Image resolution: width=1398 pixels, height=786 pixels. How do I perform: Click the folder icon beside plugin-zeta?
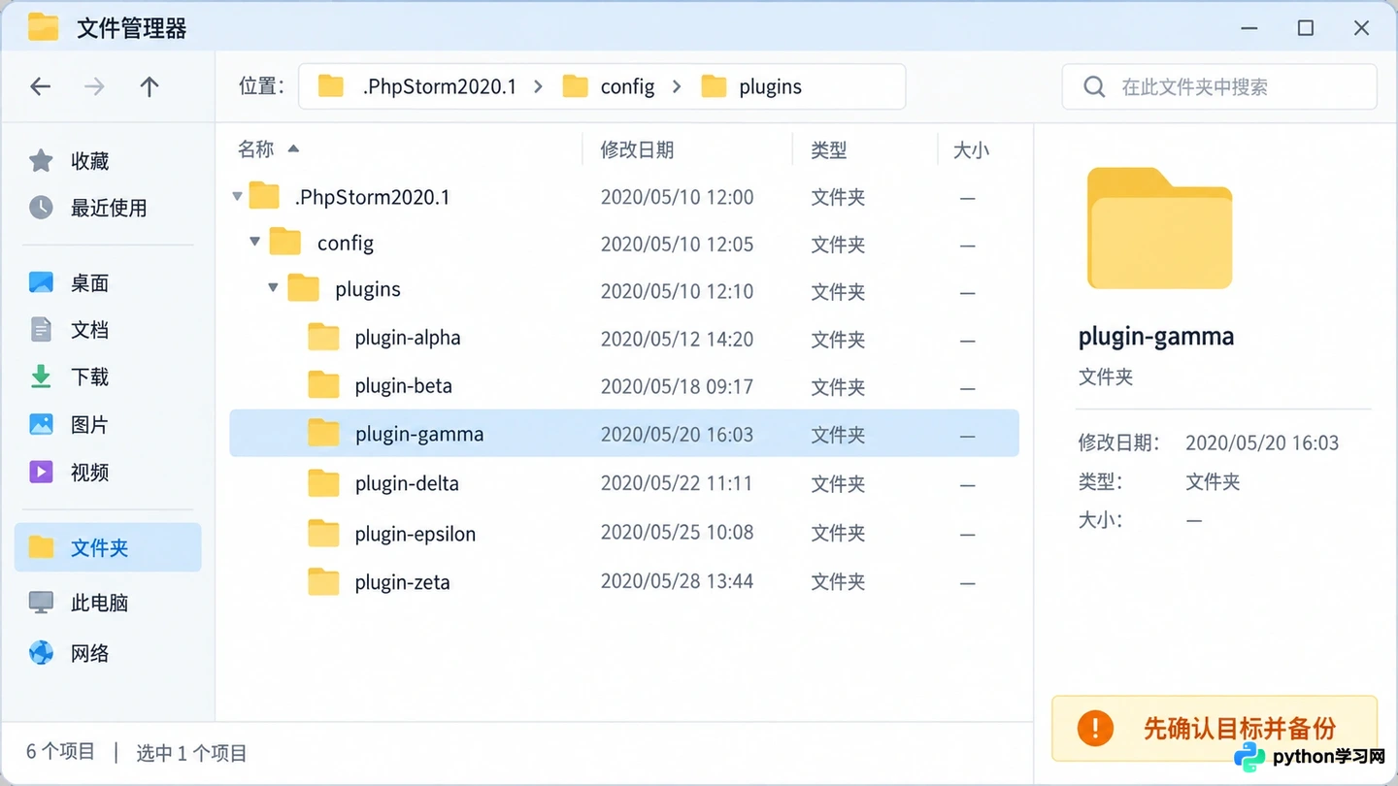(x=323, y=582)
